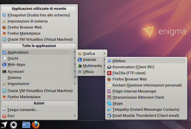Open the Multimedia submenu
The width and height of the screenshot is (191, 129).
[x=91, y=66]
